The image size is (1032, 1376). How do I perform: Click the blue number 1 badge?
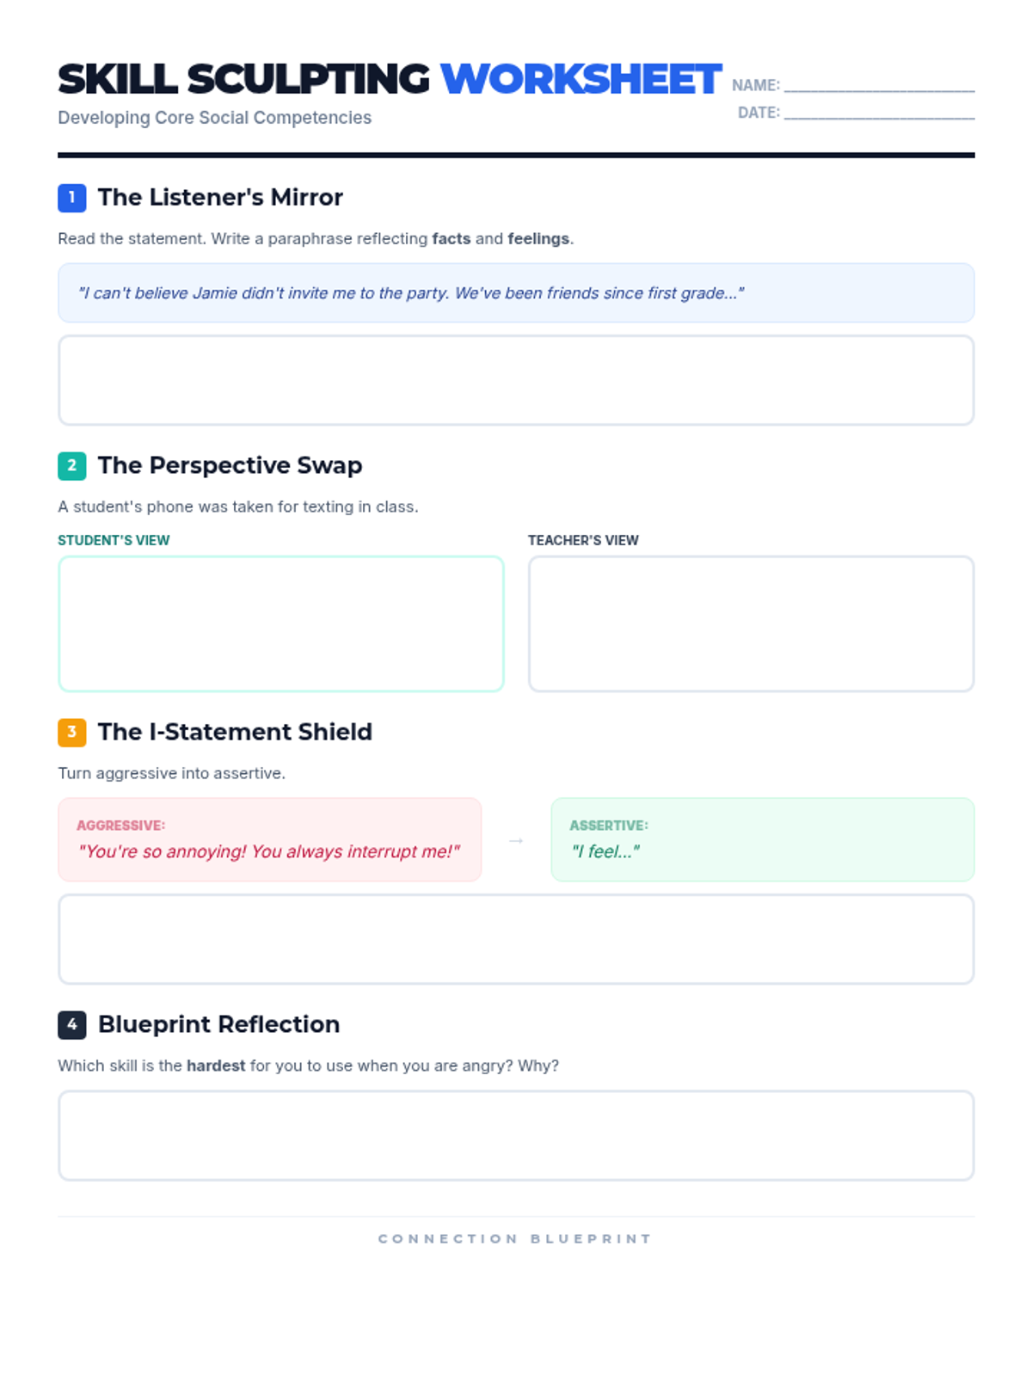71,198
